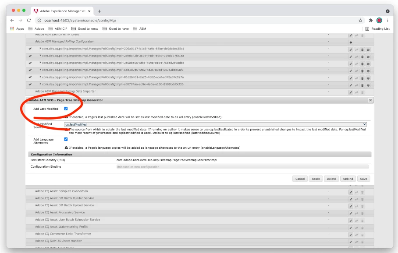This screenshot has height=253, width=398.
Task: Open Chrome profile avatar
Action: [x=379, y=21]
